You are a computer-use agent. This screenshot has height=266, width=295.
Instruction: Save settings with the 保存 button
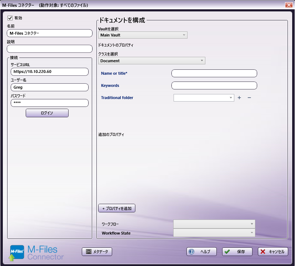(237, 252)
